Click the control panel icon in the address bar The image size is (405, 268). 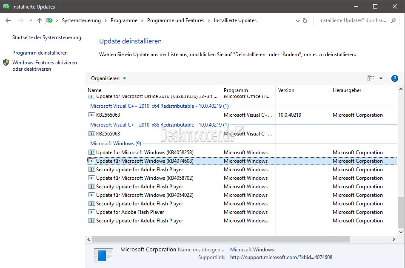(x=50, y=20)
